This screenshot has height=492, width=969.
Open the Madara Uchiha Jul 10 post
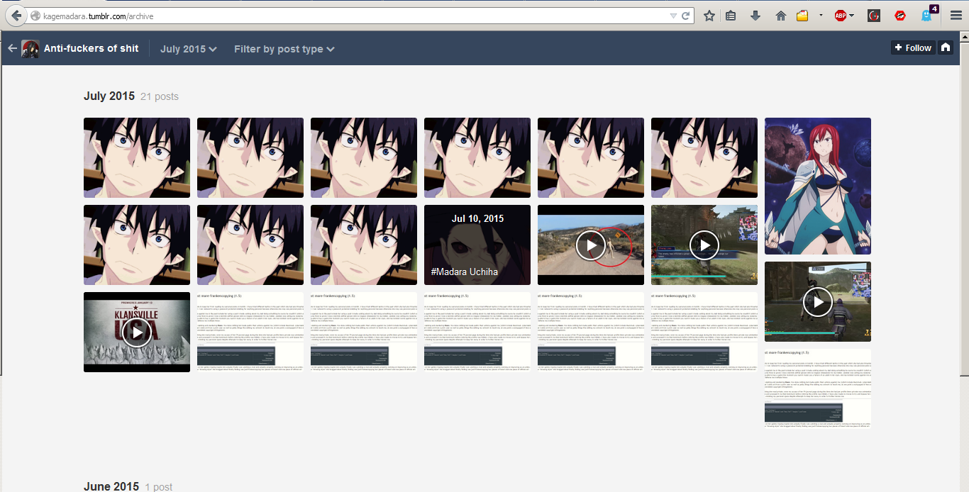click(477, 245)
